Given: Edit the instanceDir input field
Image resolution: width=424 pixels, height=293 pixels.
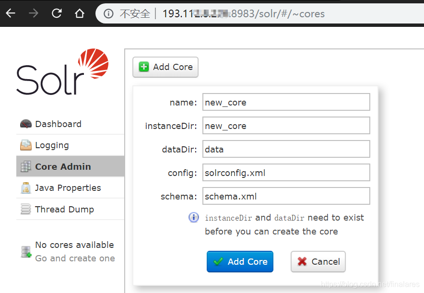Looking at the screenshot, I should (x=286, y=126).
